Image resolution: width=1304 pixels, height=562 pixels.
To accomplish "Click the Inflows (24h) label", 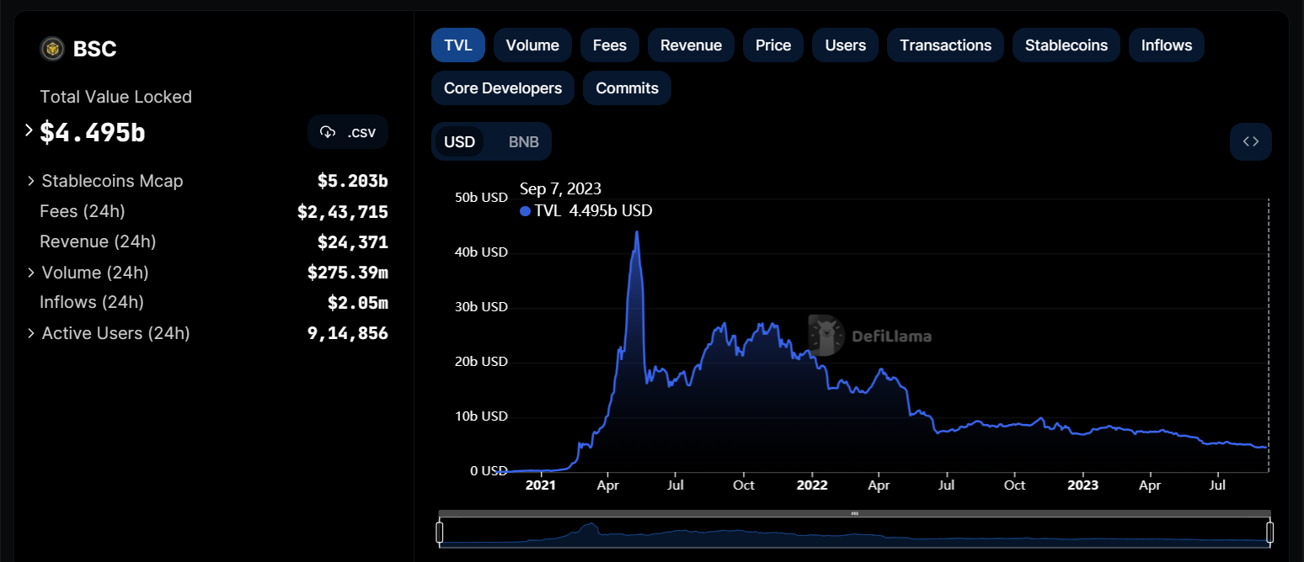I will pyautogui.click(x=92, y=302).
